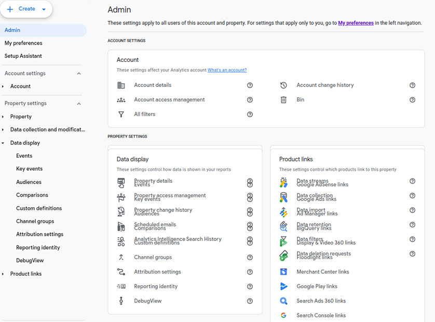Click the Bin trash can icon
The image size is (435, 322).
283,100
